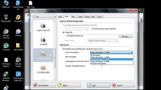
Task: Click the Open... button
Action: [69, 85]
